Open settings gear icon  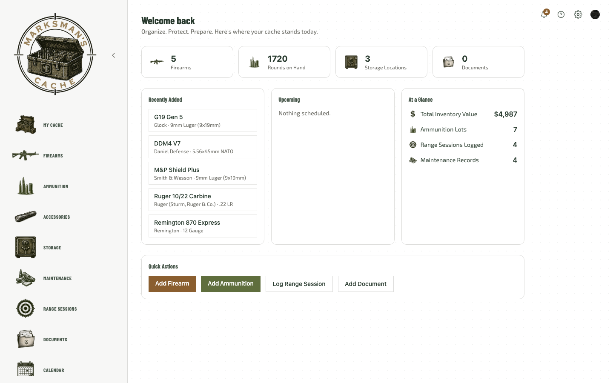click(578, 14)
